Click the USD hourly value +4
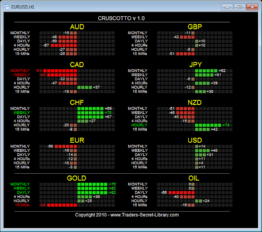 [x=201, y=163]
